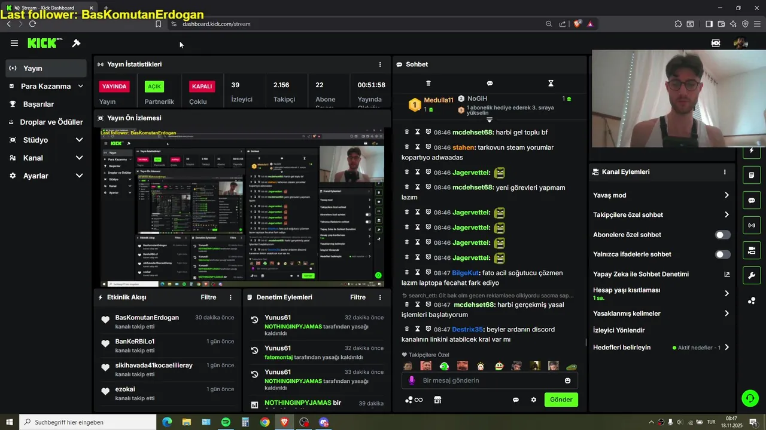Open Chrome from the Windows taskbar
766x430 pixels.
(x=265, y=422)
